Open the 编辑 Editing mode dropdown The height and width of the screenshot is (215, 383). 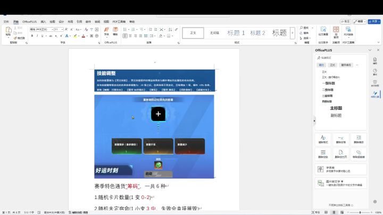point(360,22)
